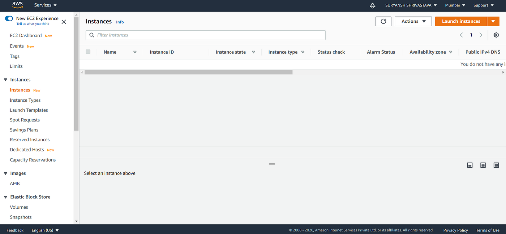The width and height of the screenshot is (506, 234).
Task: Click the Public IPv4 DNS column header
Action: (x=483, y=52)
